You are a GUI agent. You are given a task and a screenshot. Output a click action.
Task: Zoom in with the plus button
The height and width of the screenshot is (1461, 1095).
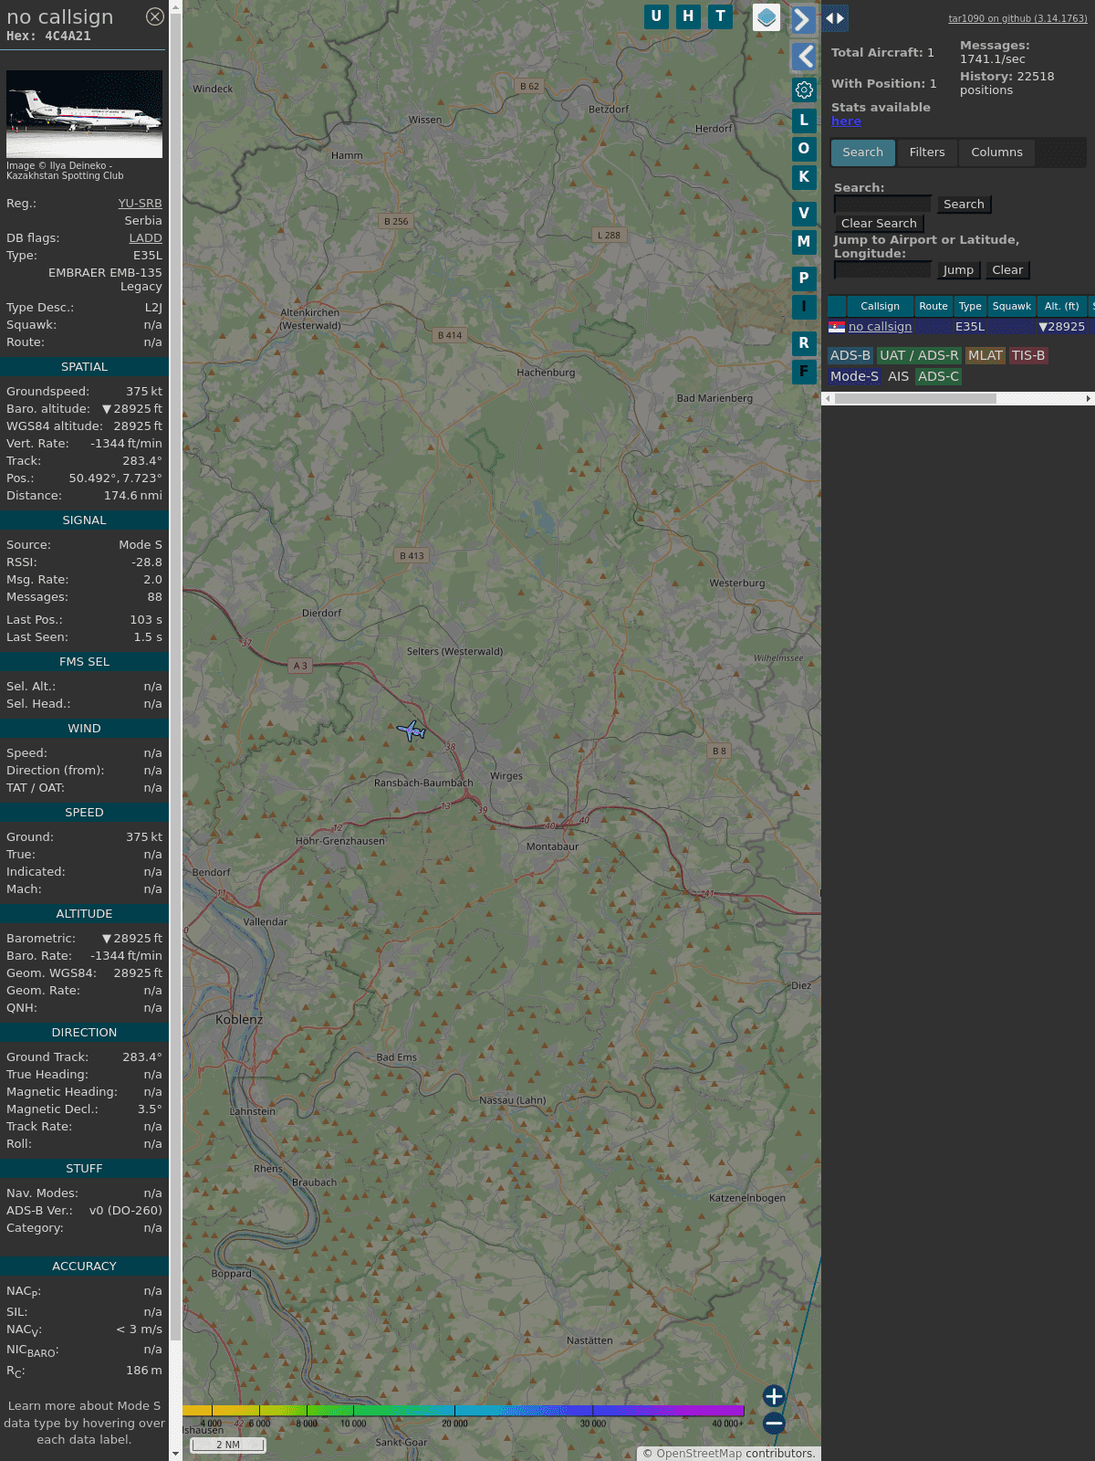click(774, 1396)
